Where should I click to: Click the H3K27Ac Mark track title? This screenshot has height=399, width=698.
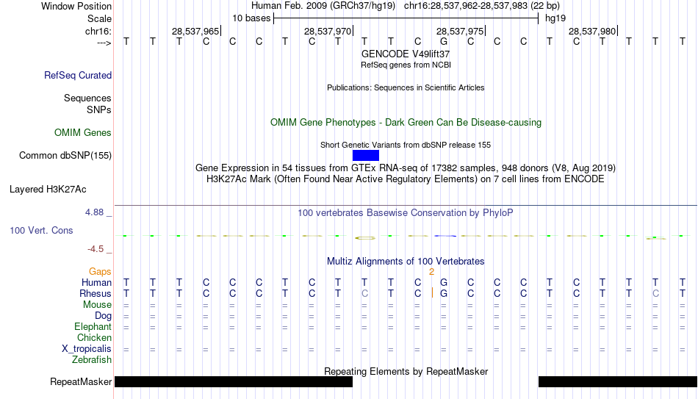[x=406, y=179]
